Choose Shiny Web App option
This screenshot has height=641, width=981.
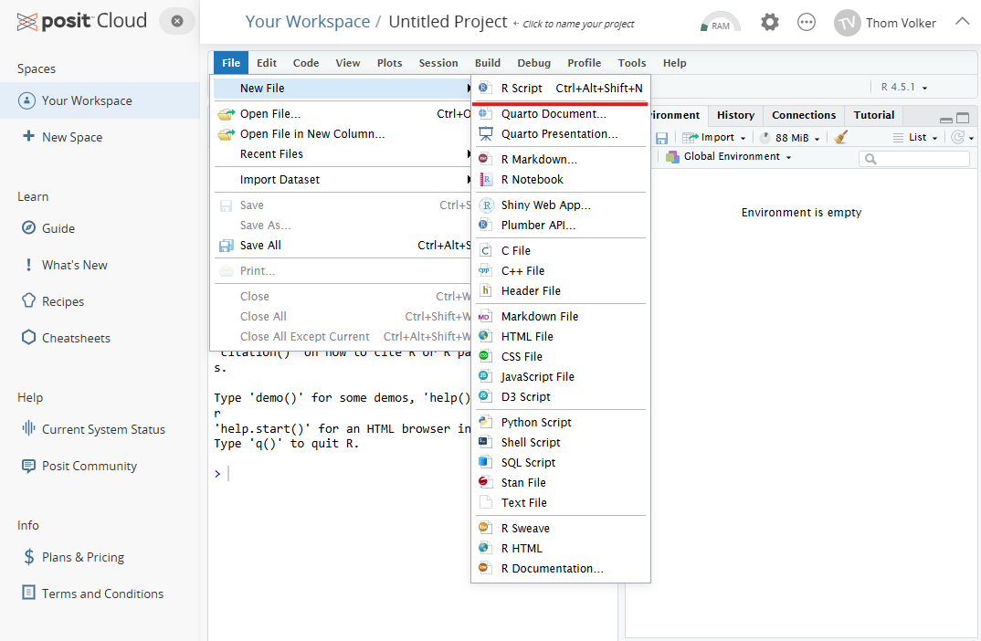click(x=561, y=205)
